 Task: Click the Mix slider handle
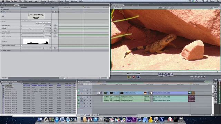pyautogui.click(x=44, y=48)
